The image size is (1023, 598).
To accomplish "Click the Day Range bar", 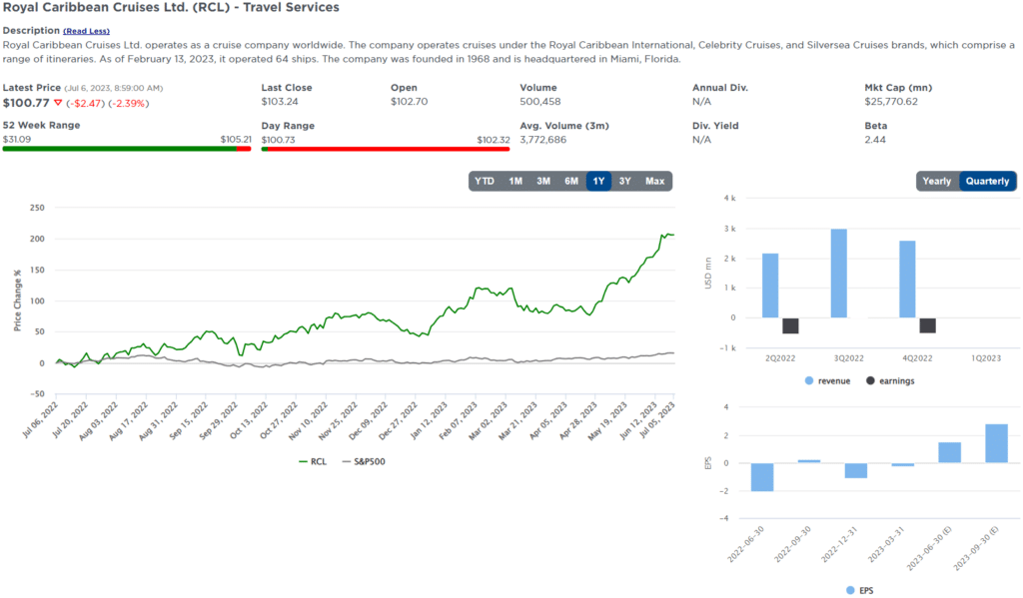I will tap(386, 149).
